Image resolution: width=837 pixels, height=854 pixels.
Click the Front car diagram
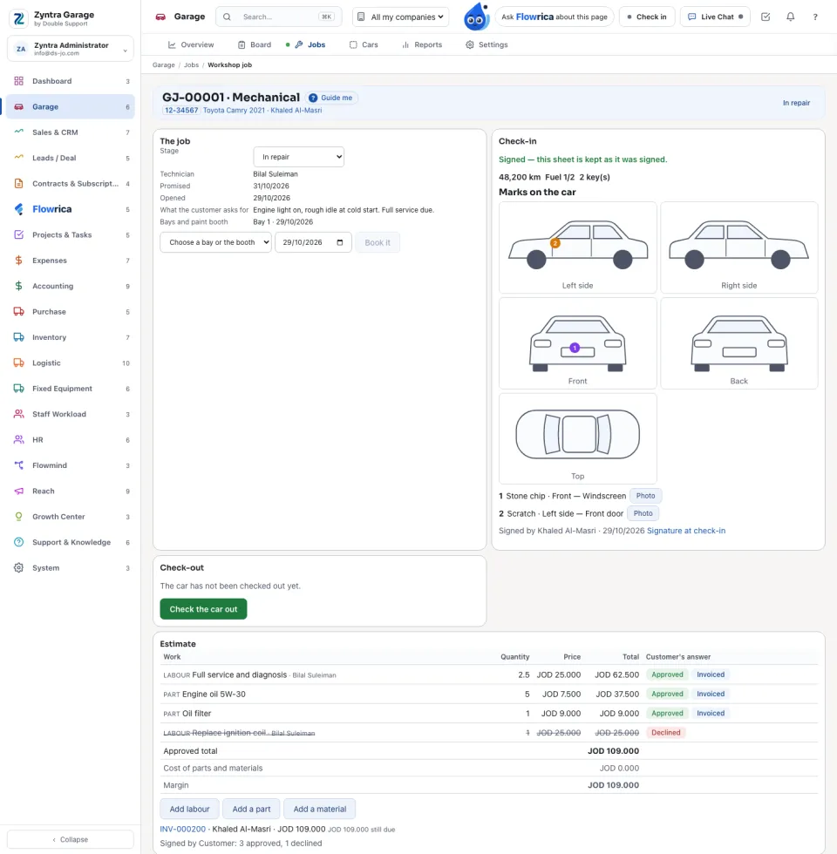[x=577, y=343]
